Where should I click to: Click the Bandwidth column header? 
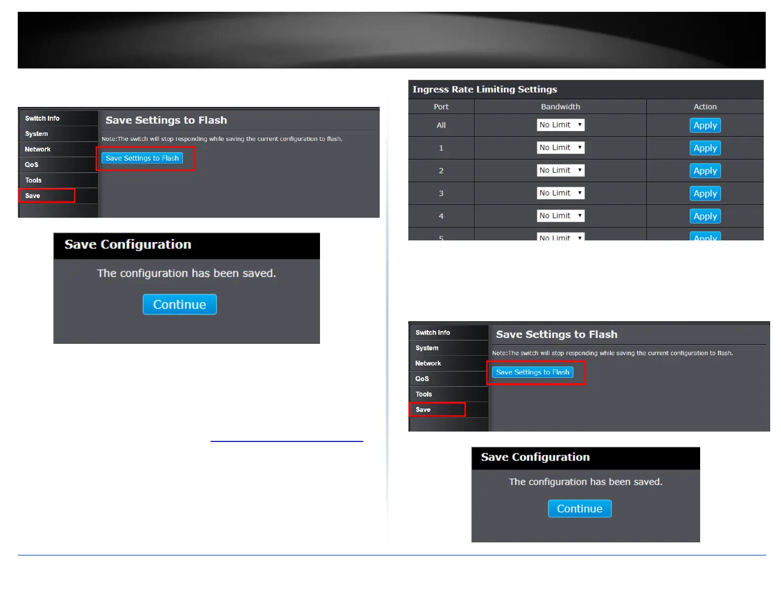point(561,107)
